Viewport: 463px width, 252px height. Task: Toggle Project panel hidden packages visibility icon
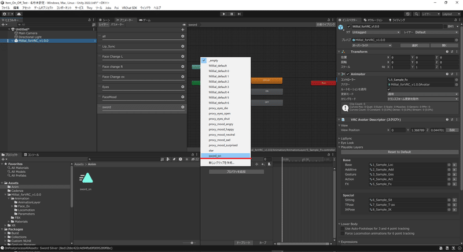194,159
